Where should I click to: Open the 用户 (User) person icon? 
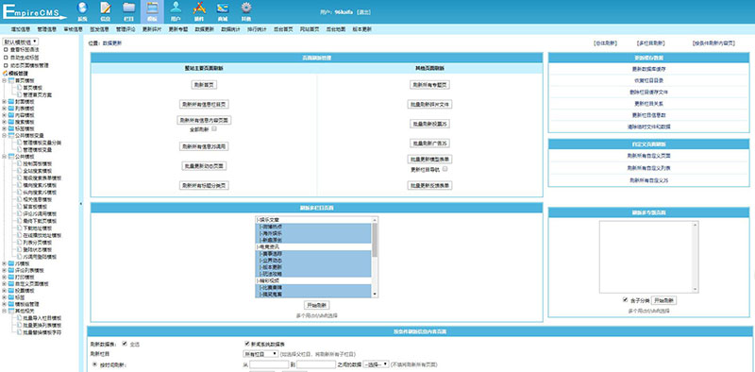tap(176, 11)
